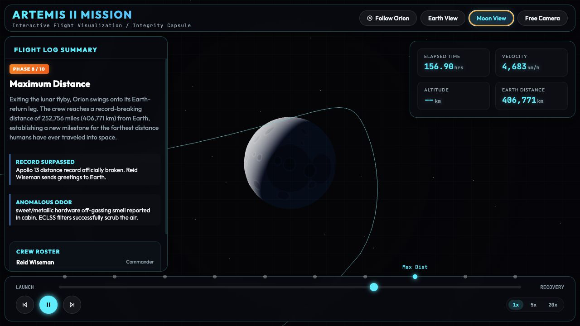
Task: Click the Follow Orion camera button
Action: point(388,18)
